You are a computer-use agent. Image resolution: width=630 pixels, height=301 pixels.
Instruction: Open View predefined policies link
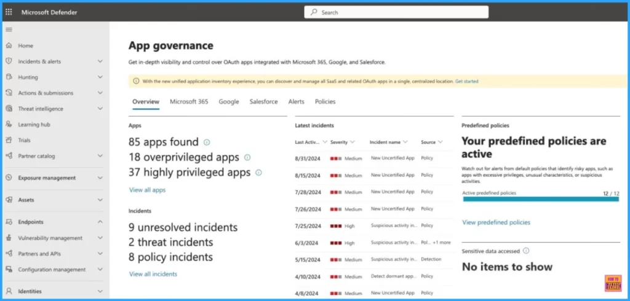click(x=496, y=222)
